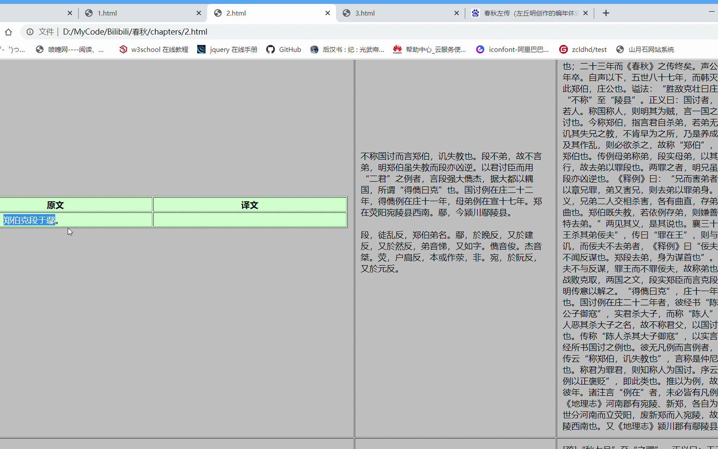Screen dimensions: 718x449
Task: Open the jquery 在线手册 bookmark
Action: tap(227, 50)
